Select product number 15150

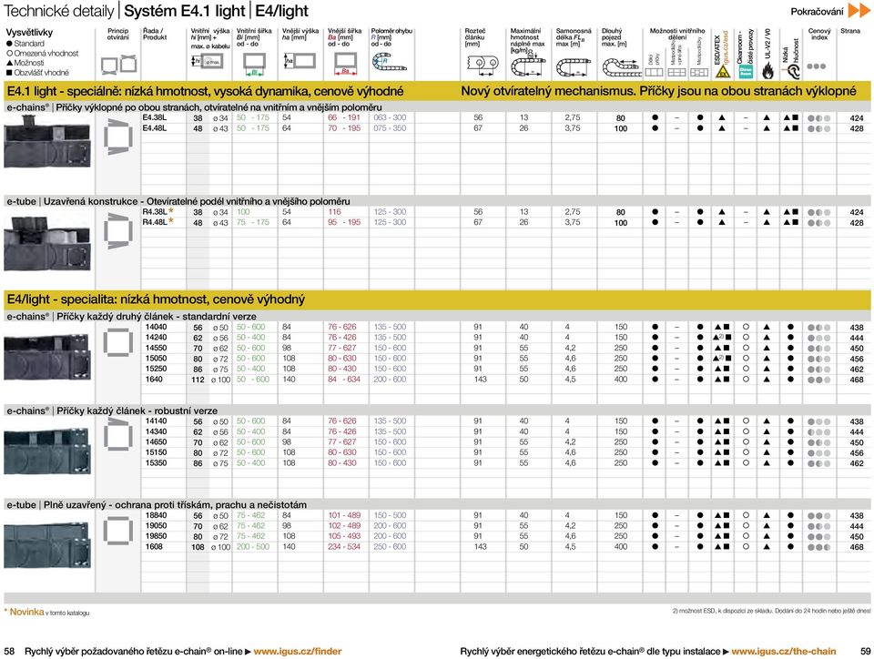156,452
